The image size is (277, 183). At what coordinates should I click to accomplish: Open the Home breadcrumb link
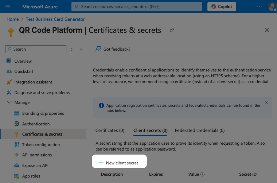pyautogui.click(x=12, y=19)
